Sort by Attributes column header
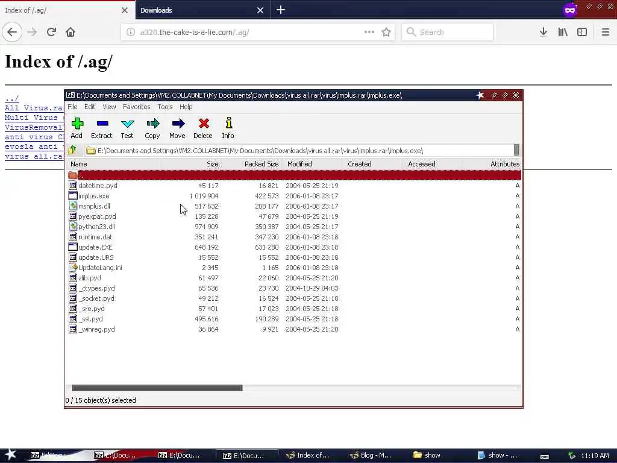Viewport: 617px width, 463px height. point(493,164)
